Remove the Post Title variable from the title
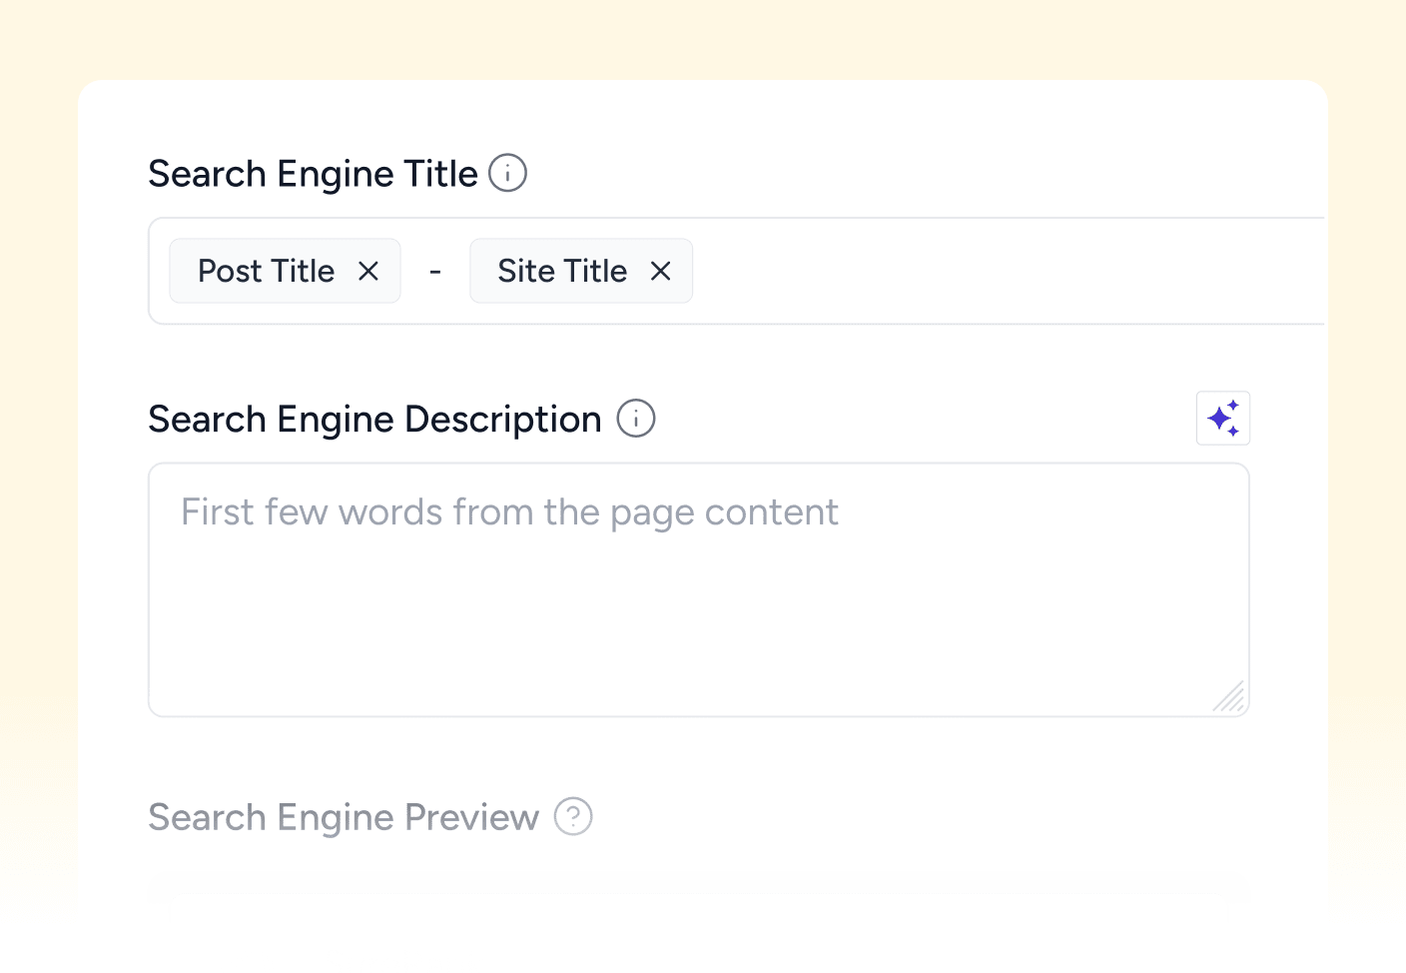Screen dimensions: 1406x973 pos(368,271)
